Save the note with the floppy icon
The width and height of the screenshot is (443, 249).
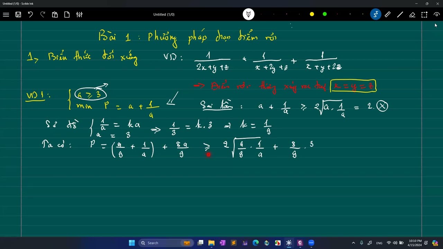point(18,15)
